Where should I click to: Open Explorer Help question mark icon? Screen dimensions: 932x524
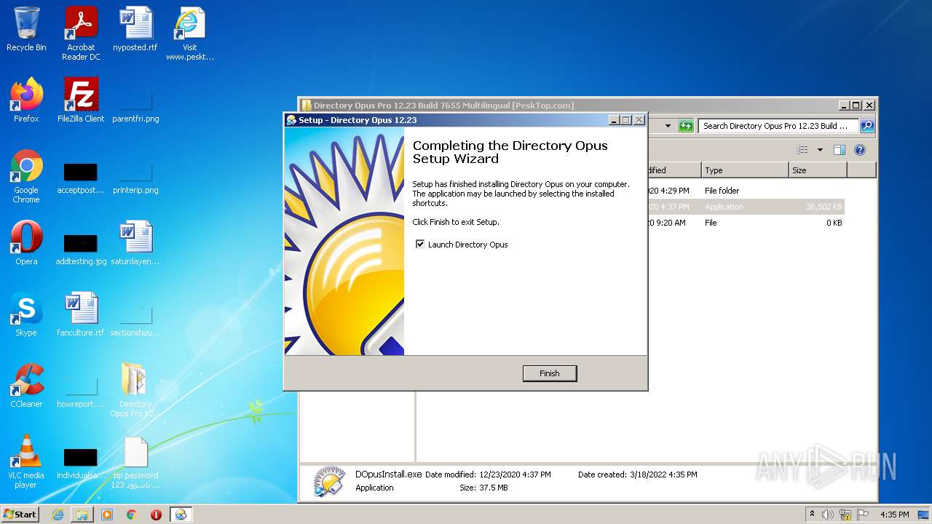pyautogui.click(x=860, y=150)
